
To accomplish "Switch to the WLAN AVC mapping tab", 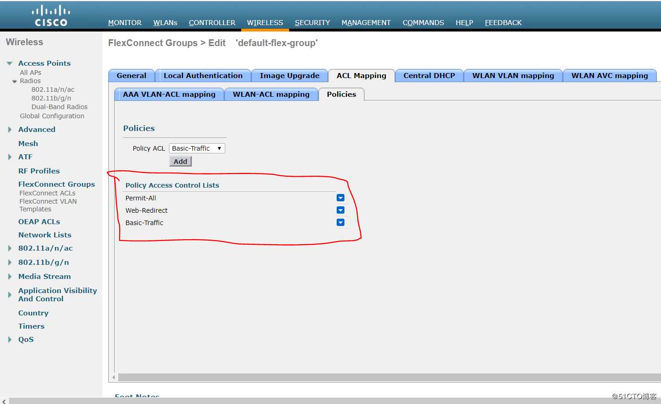I will click(610, 76).
